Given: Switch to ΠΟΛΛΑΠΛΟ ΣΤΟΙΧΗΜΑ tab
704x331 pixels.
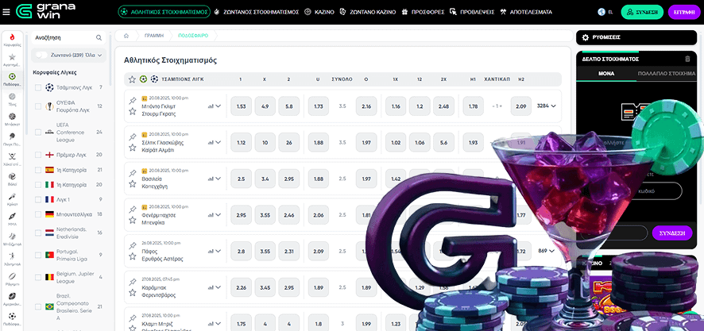Looking at the screenshot, I should pyautogui.click(x=667, y=74).
